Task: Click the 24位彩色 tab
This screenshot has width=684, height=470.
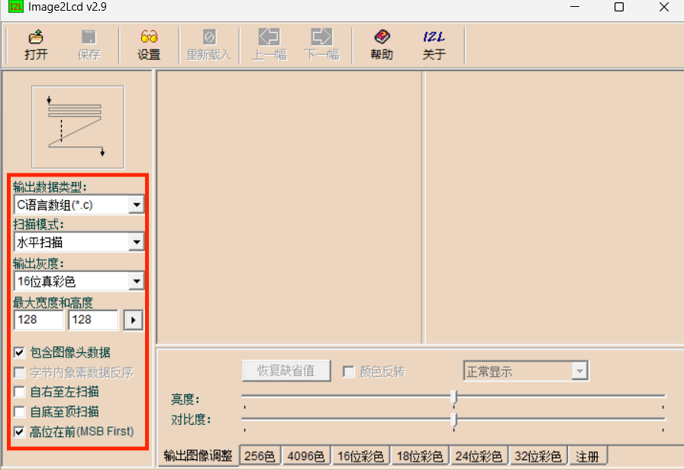Action: click(x=479, y=456)
